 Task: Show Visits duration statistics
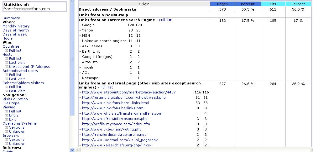(15, 99)
